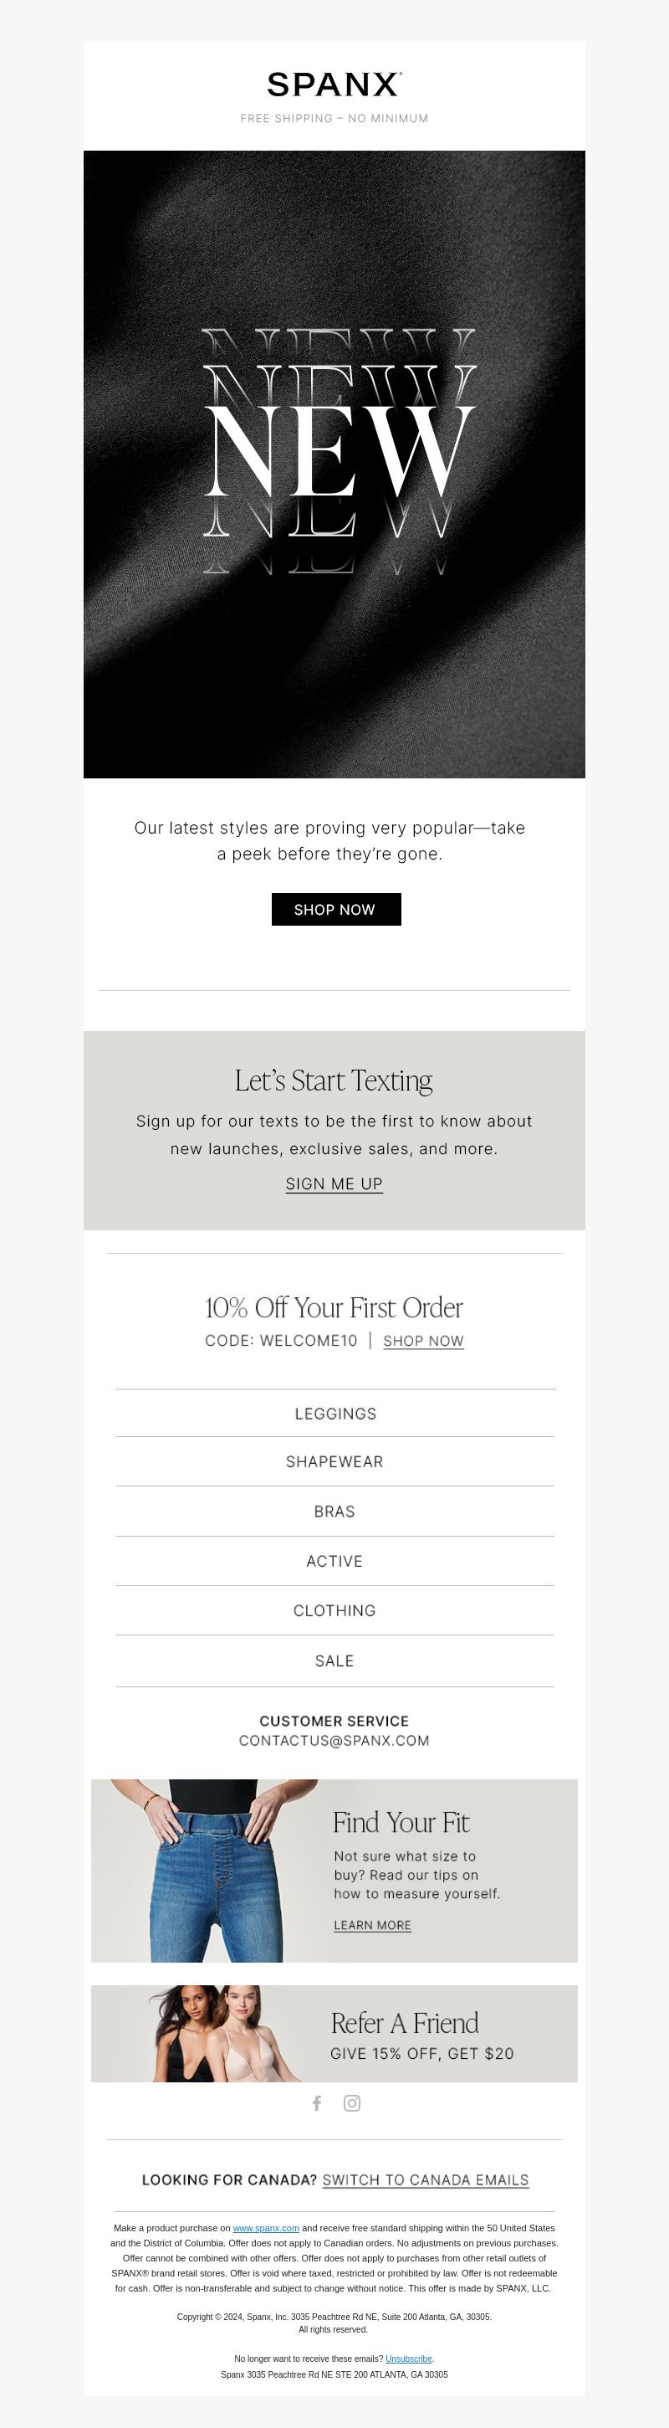The width and height of the screenshot is (669, 2428).
Task: Click the SIGN ME UP link
Action: 334,1183
